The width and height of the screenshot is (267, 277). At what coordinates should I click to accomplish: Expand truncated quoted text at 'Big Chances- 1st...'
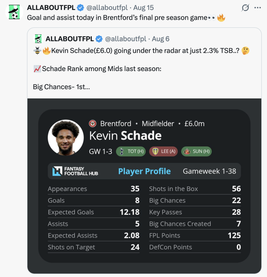(x=61, y=87)
